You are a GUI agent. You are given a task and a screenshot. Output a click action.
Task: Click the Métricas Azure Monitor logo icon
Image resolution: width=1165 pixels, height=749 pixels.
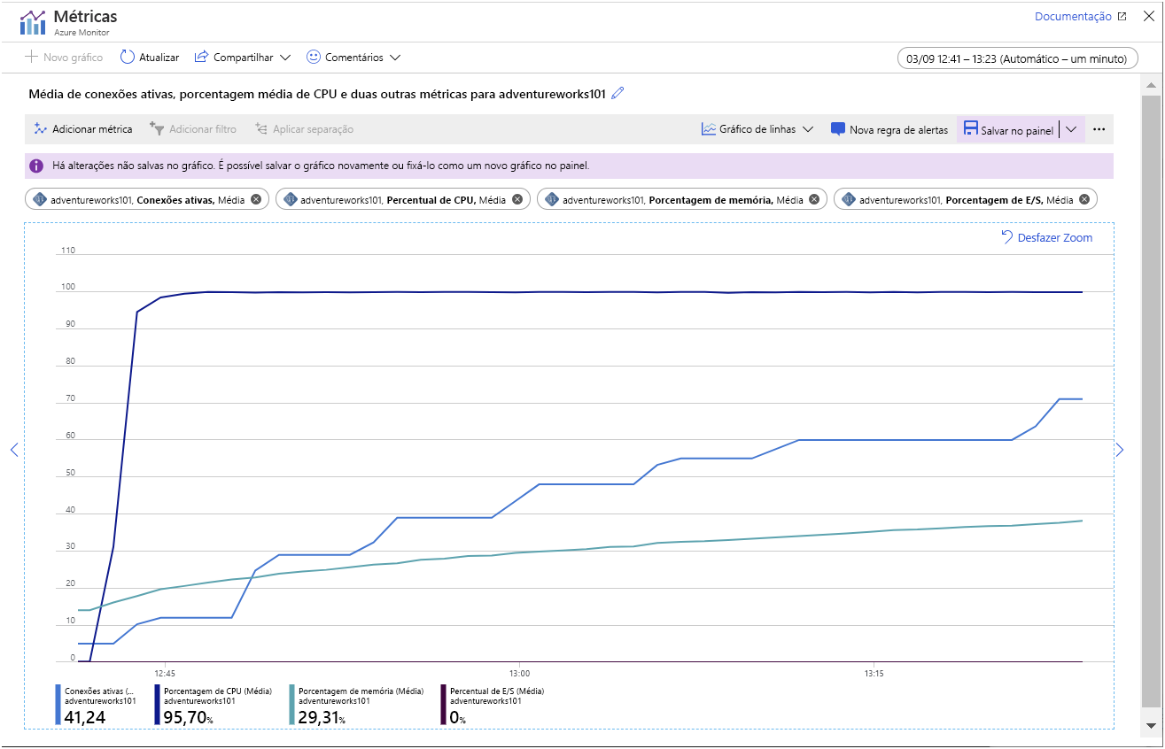click(32, 22)
